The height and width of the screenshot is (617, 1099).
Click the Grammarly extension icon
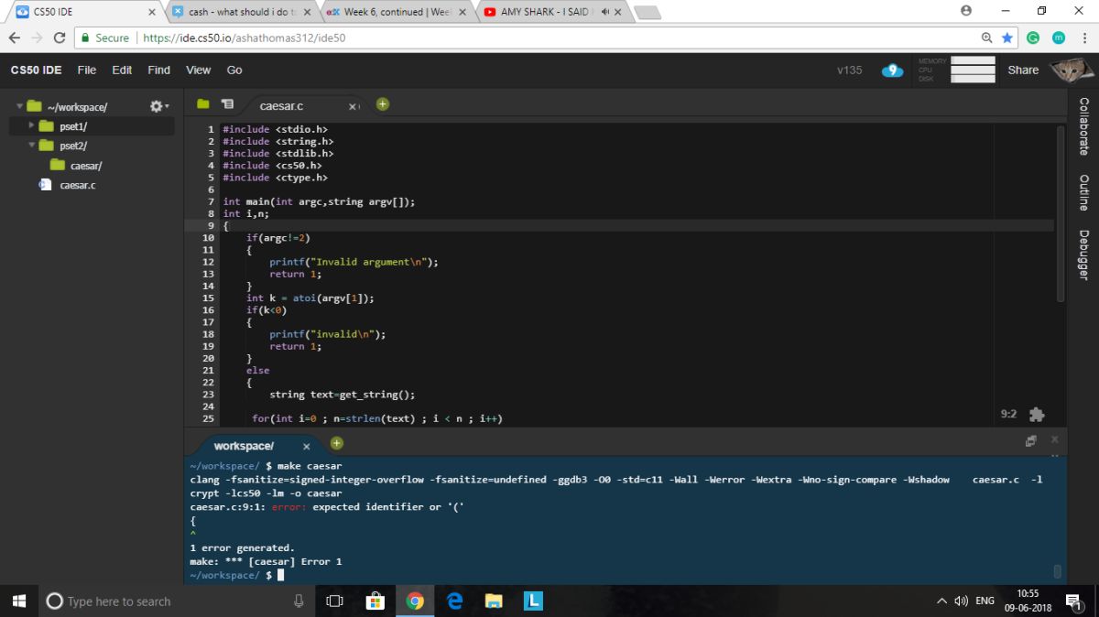1033,38
